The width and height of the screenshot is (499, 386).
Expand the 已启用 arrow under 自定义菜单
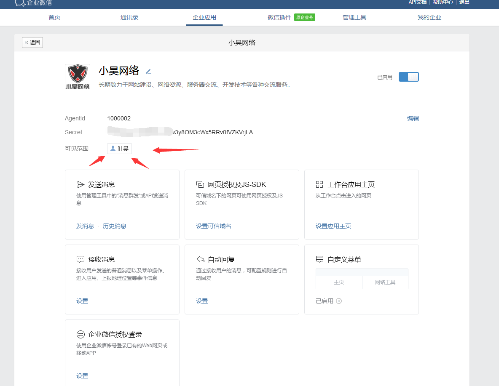(x=339, y=301)
